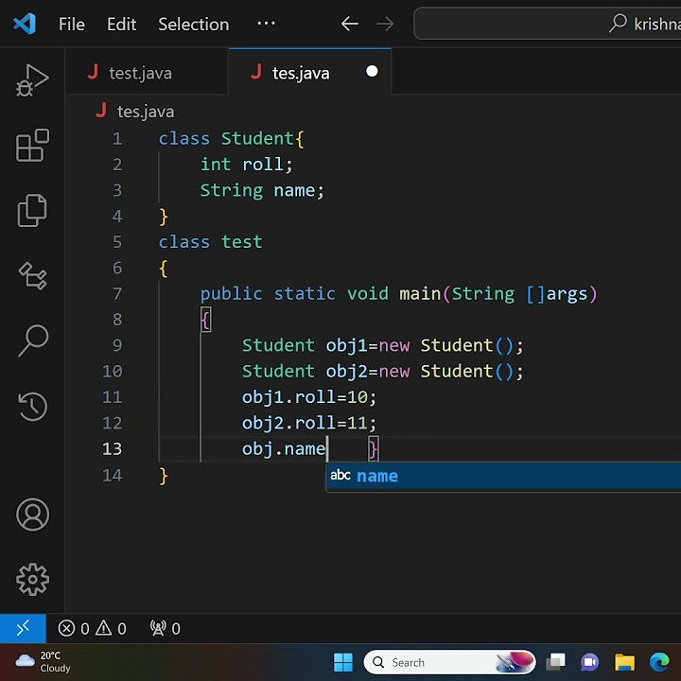Open the Accounts icon
Image resolution: width=681 pixels, height=681 pixels.
tap(32, 515)
